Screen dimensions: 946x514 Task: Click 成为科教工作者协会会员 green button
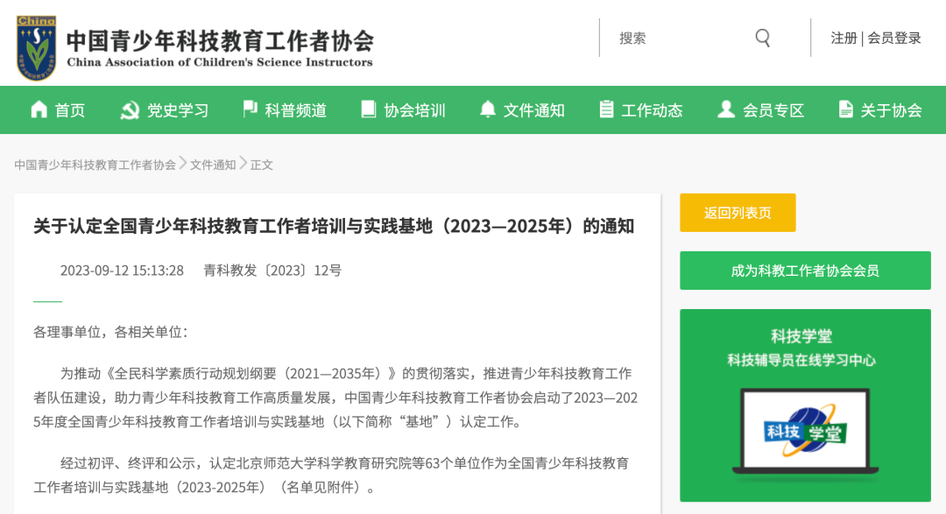tap(806, 271)
